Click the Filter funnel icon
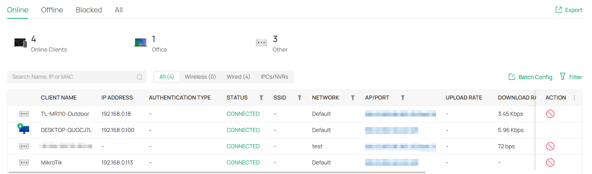The width and height of the screenshot is (592, 174). click(x=563, y=77)
